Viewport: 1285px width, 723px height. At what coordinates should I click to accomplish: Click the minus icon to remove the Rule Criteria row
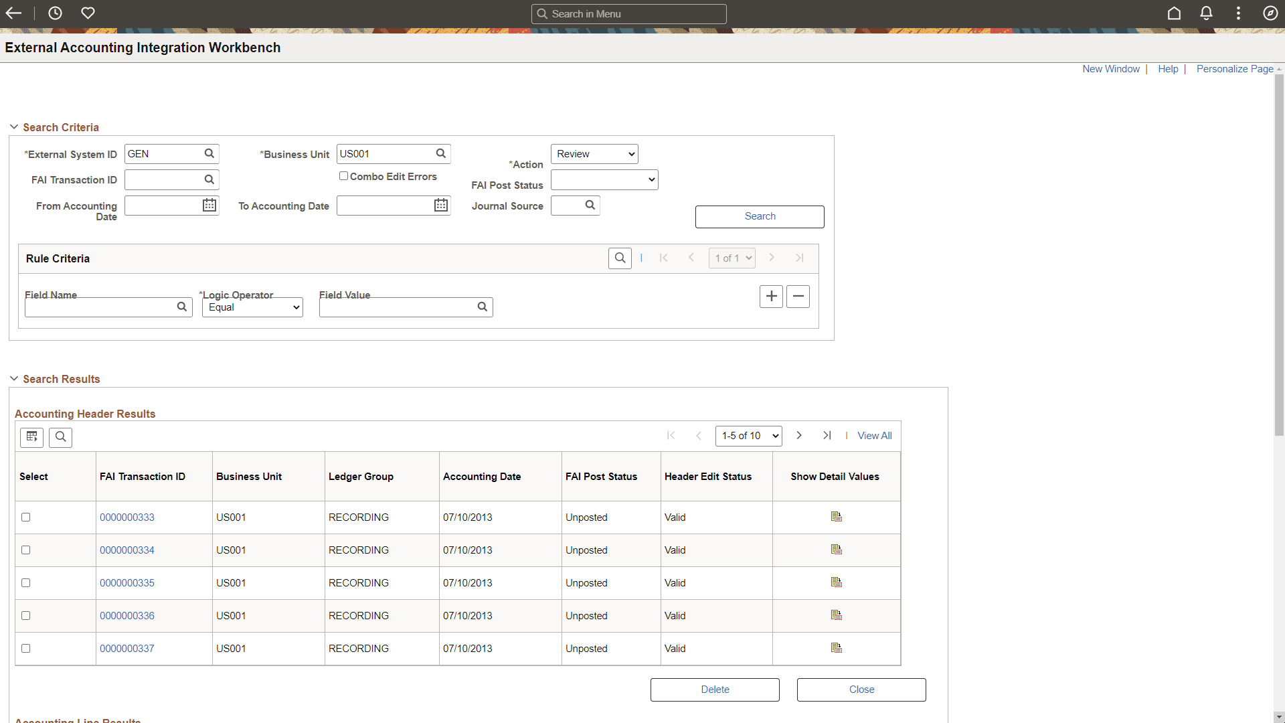[x=797, y=296]
